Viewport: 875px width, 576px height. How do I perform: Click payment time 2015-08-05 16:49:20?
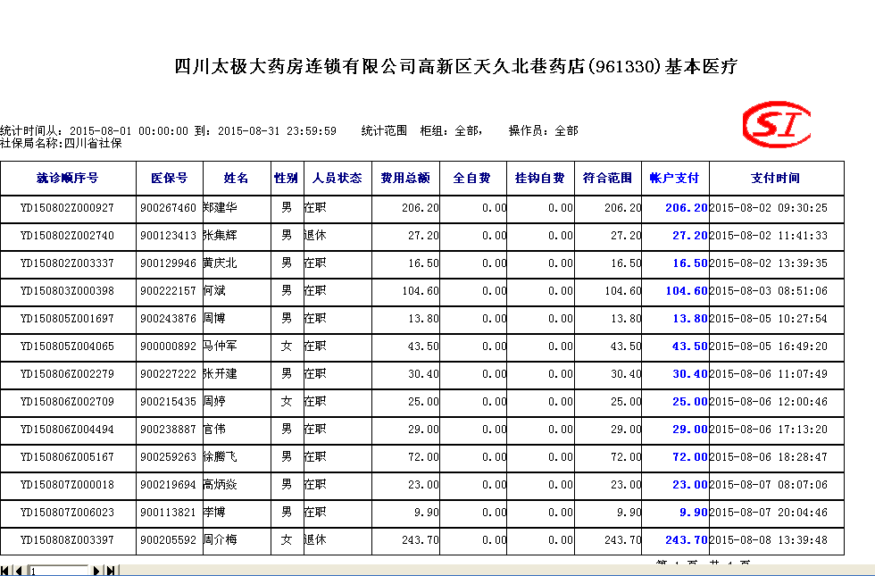click(769, 346)
